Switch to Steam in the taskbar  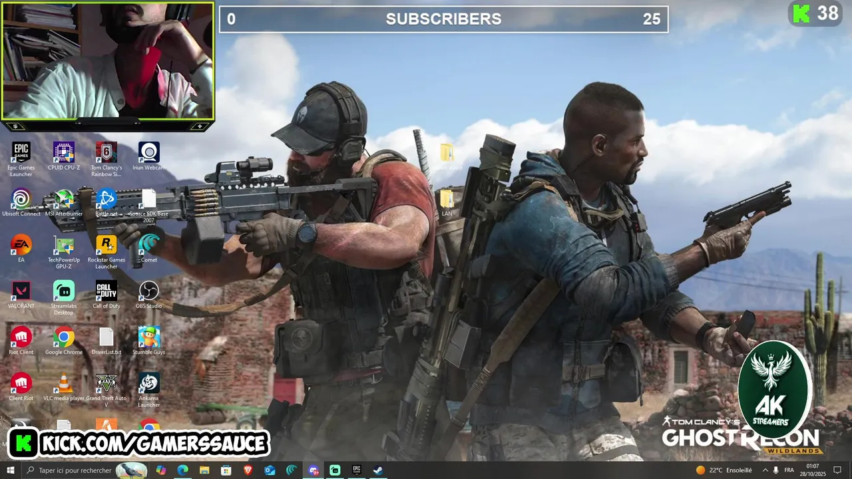(378, 470)
